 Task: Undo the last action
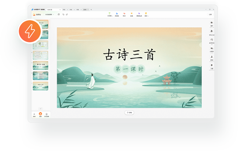[x=63, y=15]
